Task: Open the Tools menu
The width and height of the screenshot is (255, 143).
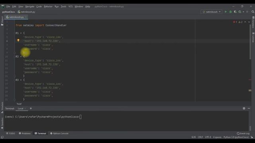Action: point(63,6)
